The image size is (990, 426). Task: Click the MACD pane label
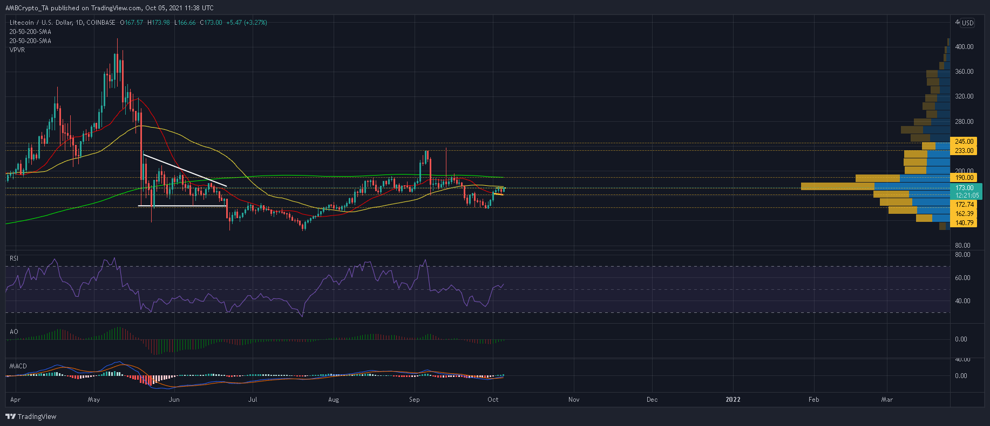point(18,366)
